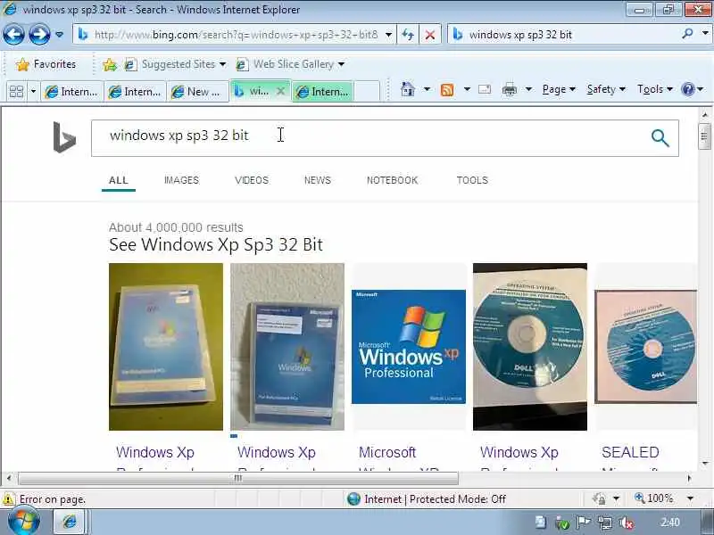
Task: Open the Quick Tabs view icon
Action: click(x=16, y=92)
